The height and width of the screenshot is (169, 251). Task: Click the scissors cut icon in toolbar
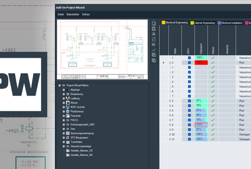point(154,34)
